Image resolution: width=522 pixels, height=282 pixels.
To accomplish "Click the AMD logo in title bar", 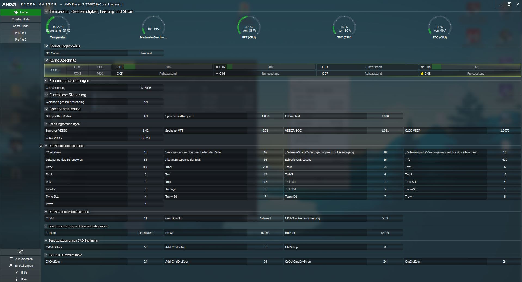I will [9, 4].
